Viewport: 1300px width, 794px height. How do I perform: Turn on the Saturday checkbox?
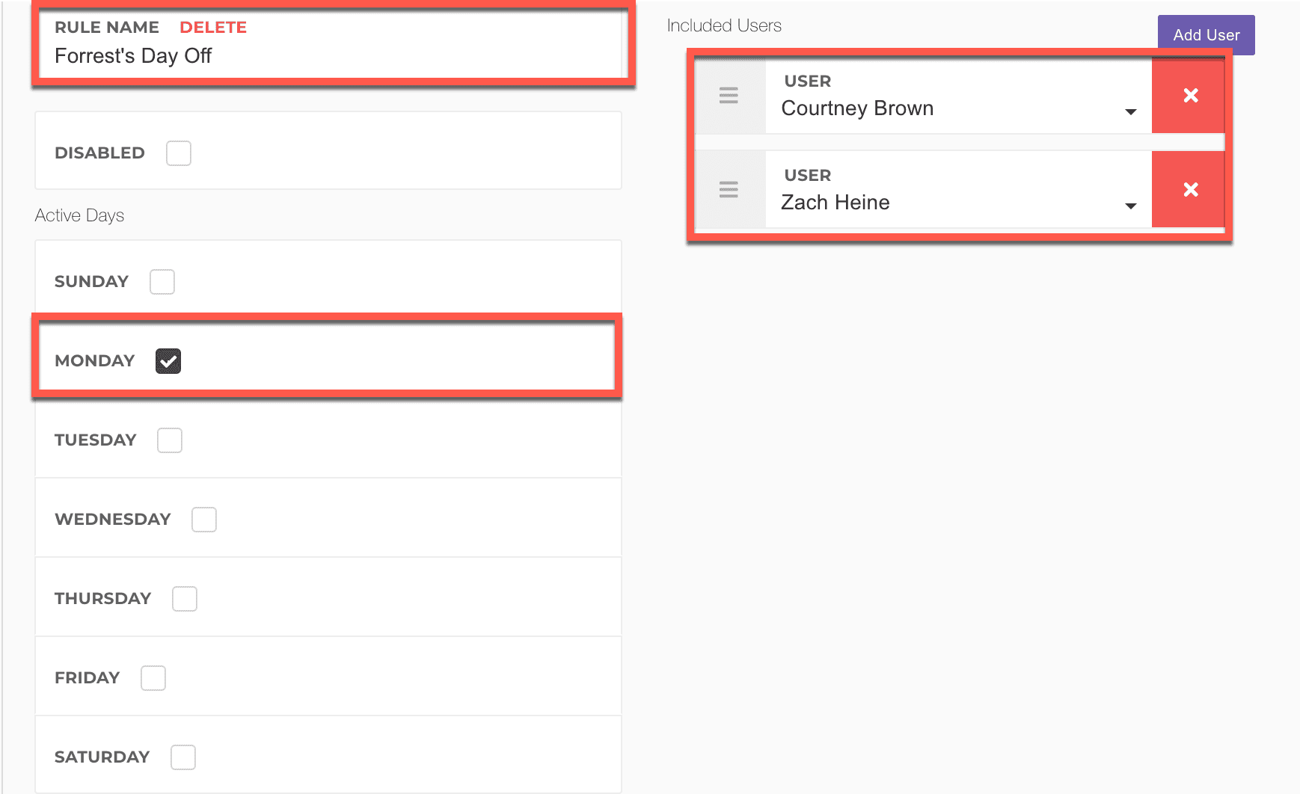(x=183, y=757)
